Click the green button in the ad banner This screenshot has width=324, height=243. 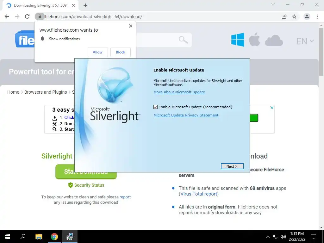coord(254,118)
